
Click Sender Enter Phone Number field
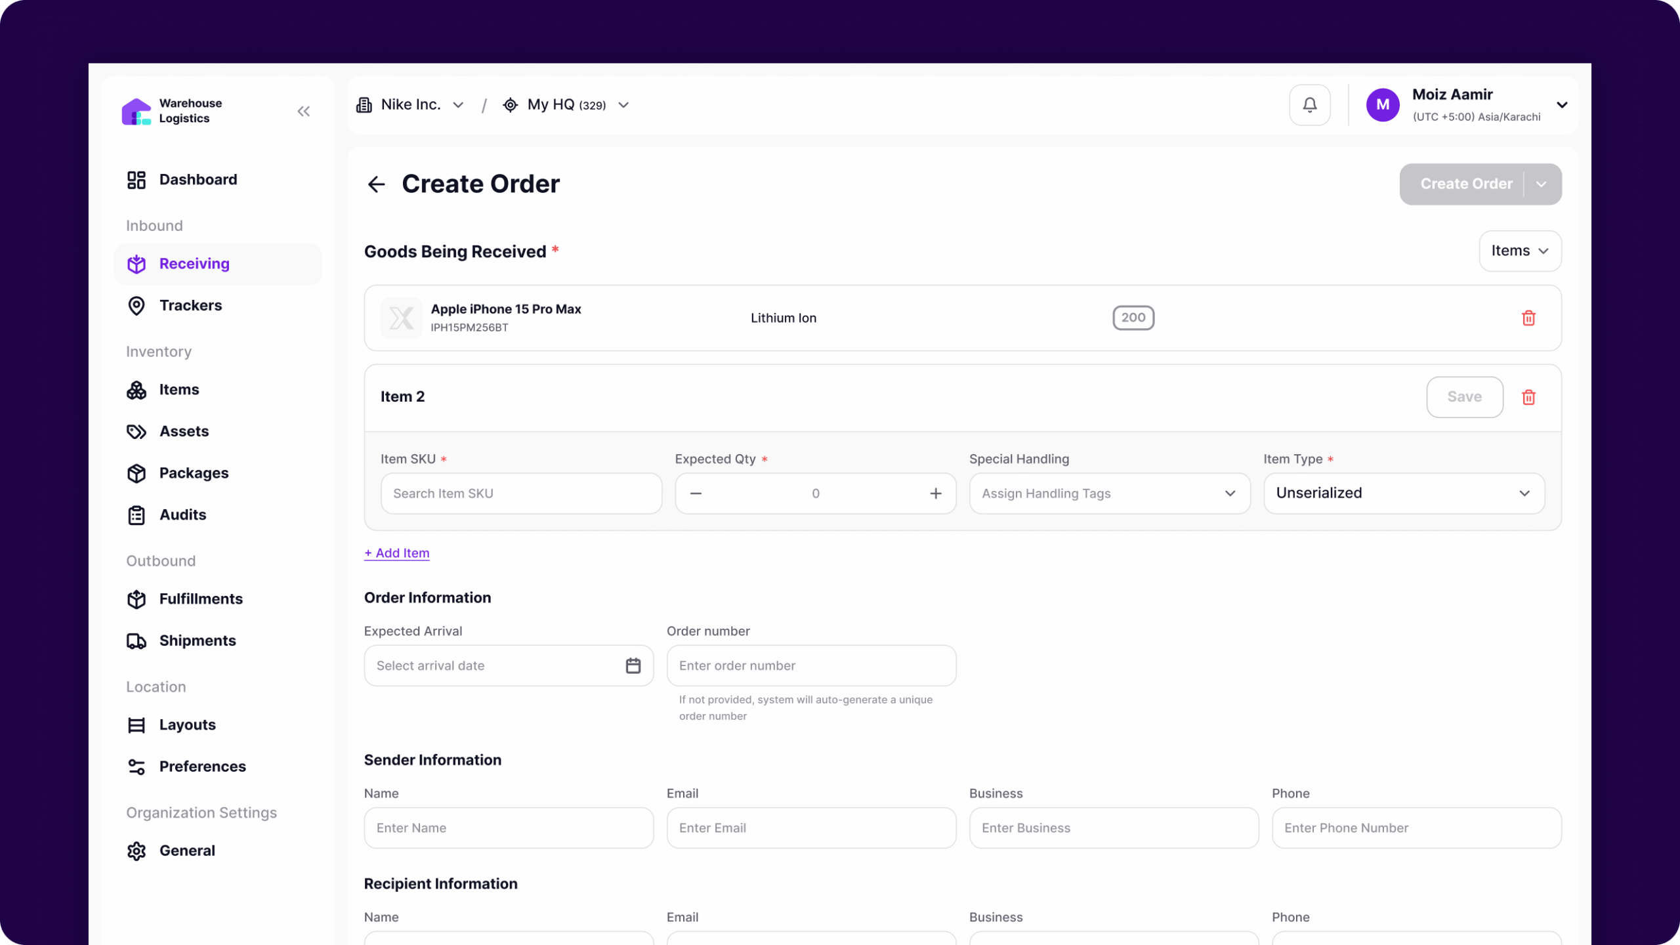(x=1416, y=828)
